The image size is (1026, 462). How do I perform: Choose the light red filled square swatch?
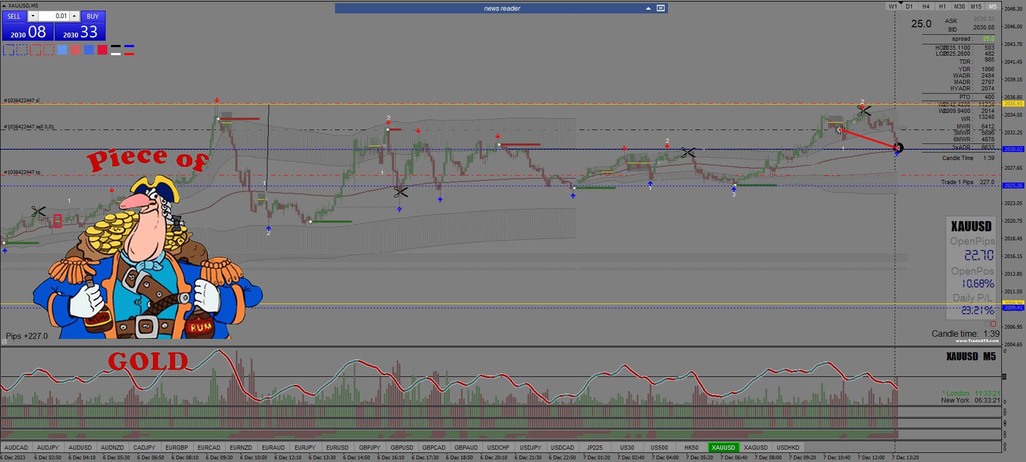[76, 50]
